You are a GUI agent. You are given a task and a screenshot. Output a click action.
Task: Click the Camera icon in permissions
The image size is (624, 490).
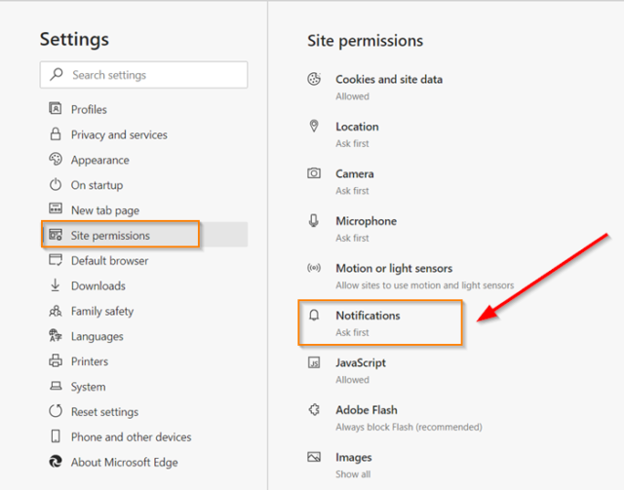coord(314,173)
